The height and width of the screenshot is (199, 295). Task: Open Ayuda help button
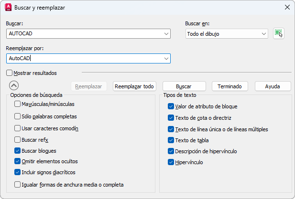pos(273,86)
